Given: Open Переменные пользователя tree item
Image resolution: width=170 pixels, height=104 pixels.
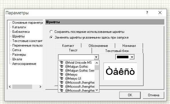Looking at the screenshot, I should (x=27, y=45).
